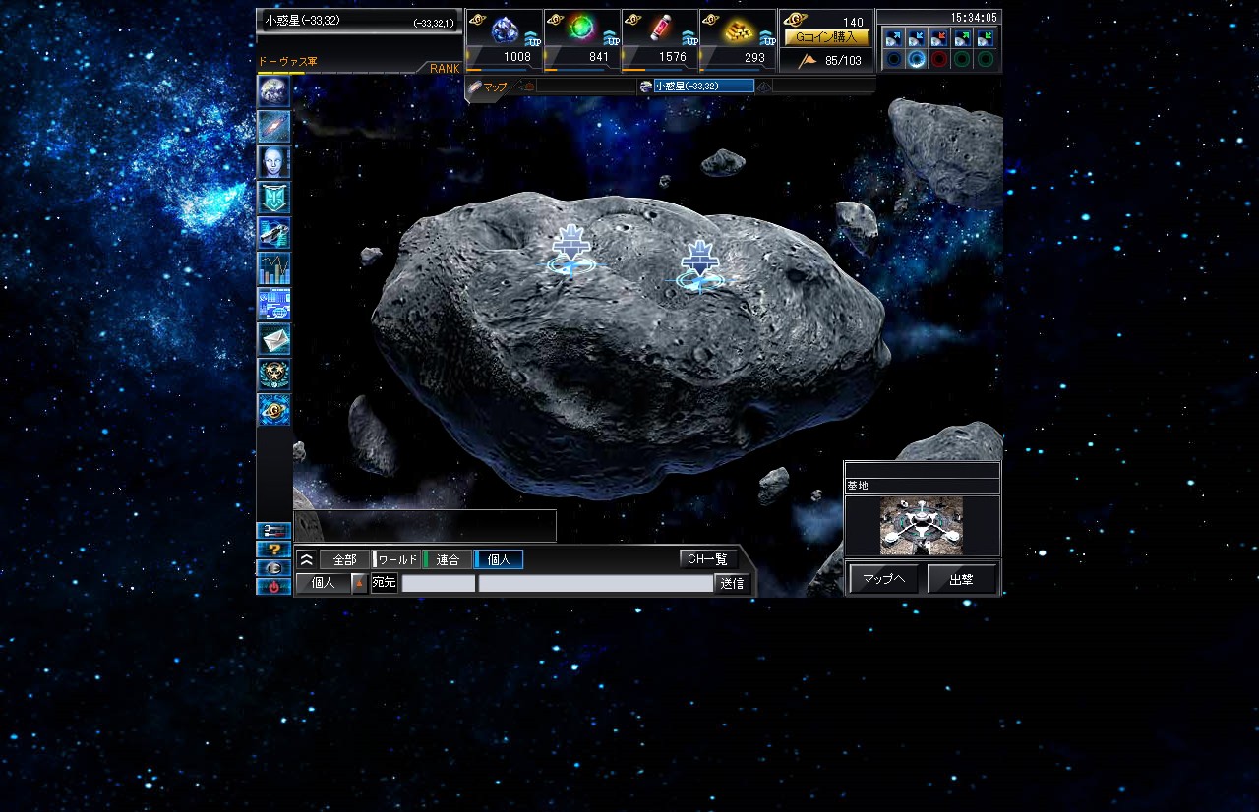Click the 出撃 sortie button

961,579
